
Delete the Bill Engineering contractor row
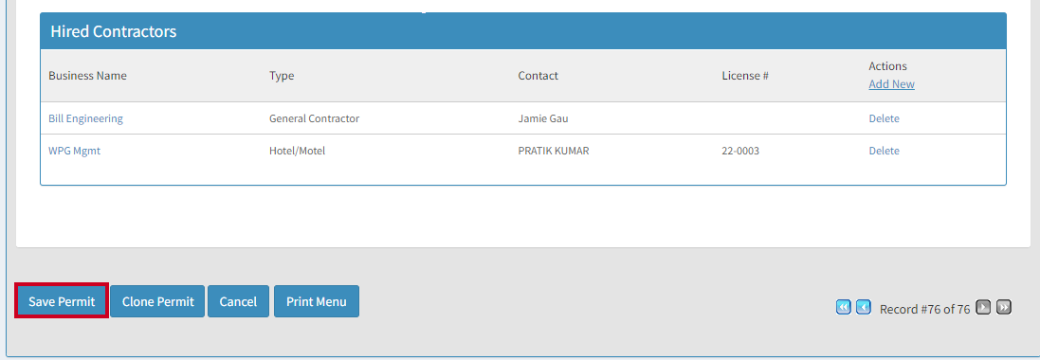point(885,118)
